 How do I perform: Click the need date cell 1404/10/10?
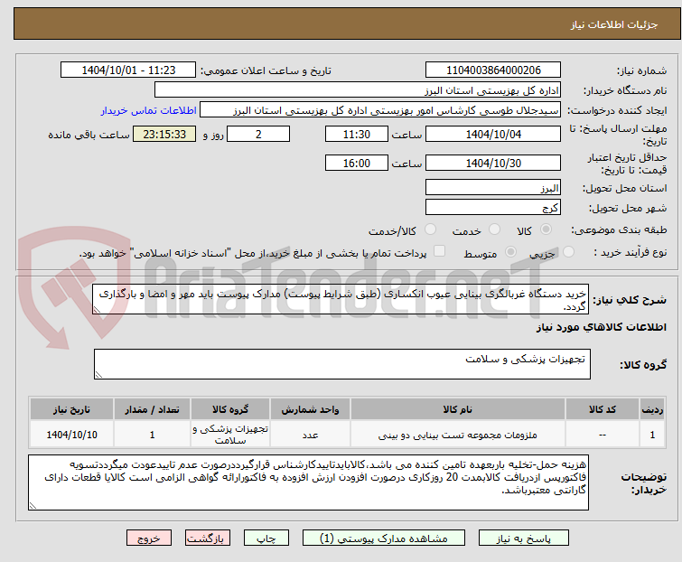click(71, 435)
